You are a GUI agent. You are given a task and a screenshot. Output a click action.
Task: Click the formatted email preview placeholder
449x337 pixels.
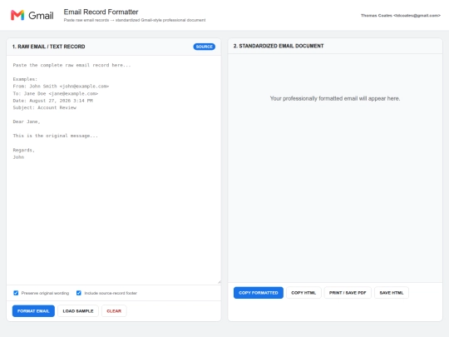(335, 98)
